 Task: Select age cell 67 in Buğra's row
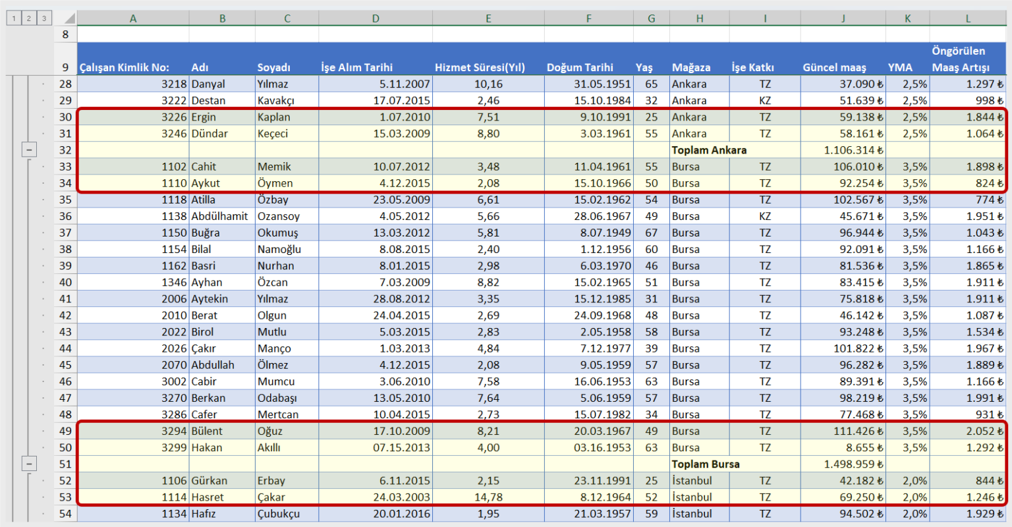point(651,233)
